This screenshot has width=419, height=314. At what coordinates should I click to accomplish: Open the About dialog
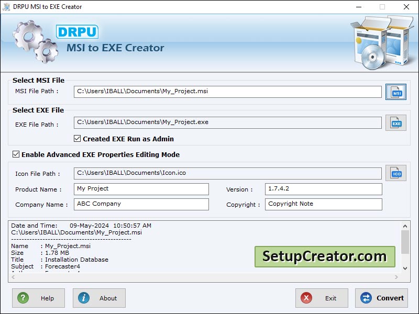(99, 298)
